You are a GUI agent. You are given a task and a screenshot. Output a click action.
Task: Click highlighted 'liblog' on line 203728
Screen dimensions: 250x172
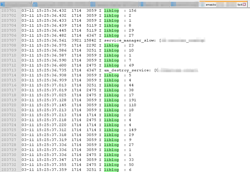coord(112,145)
